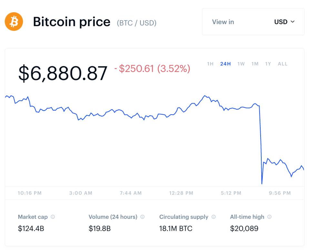Open the All-time high info icon
The image size is (309, 250).
(x=270, y=217)
